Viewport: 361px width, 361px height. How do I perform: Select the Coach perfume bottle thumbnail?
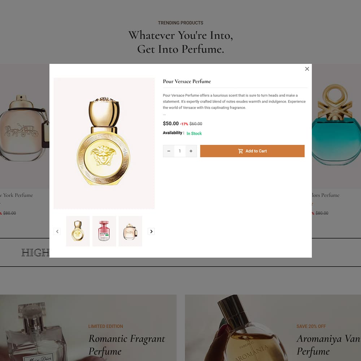[x=130, y=231]
